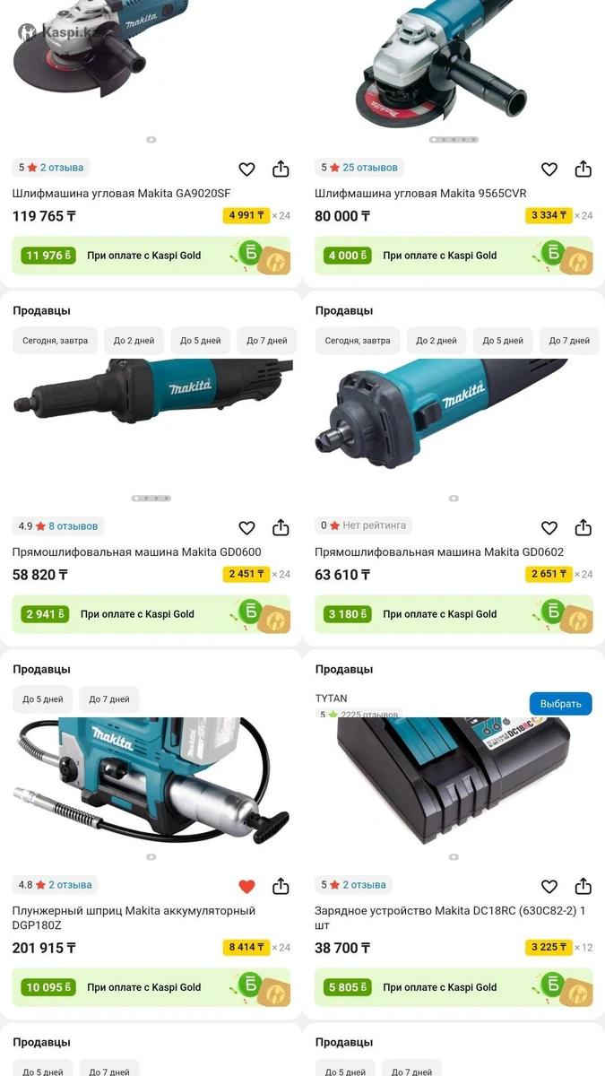Choose 'До 2 дней' delivery under 9565CVR
This screenshot has width=605, height=1076.
tap(436, 341)
